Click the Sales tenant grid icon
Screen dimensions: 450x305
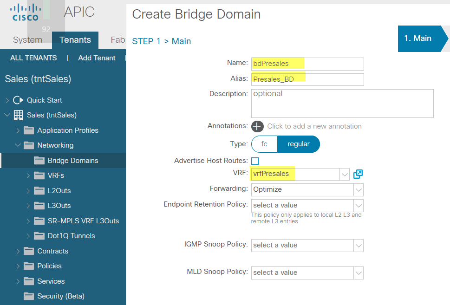pos(19,115)
